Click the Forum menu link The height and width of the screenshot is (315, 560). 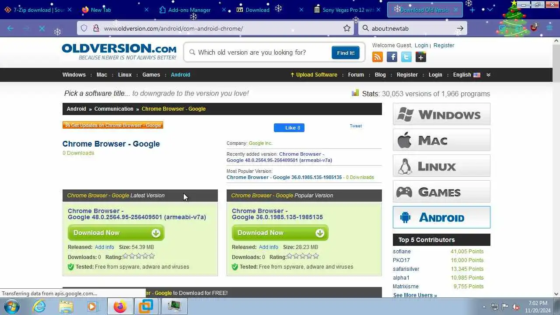point(356,75)
